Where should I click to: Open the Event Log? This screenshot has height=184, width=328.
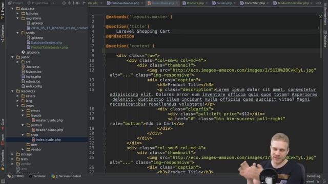(x=313, y=176)
